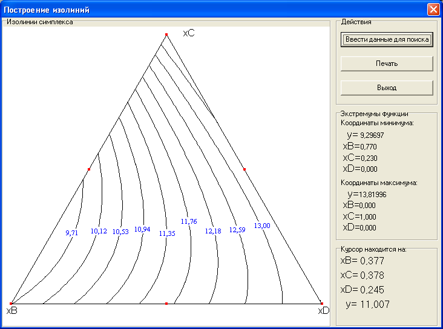443x329 pixels.
Task: Click the 'Координаты минимума:' heading
Action: click(x=377, y=123)
